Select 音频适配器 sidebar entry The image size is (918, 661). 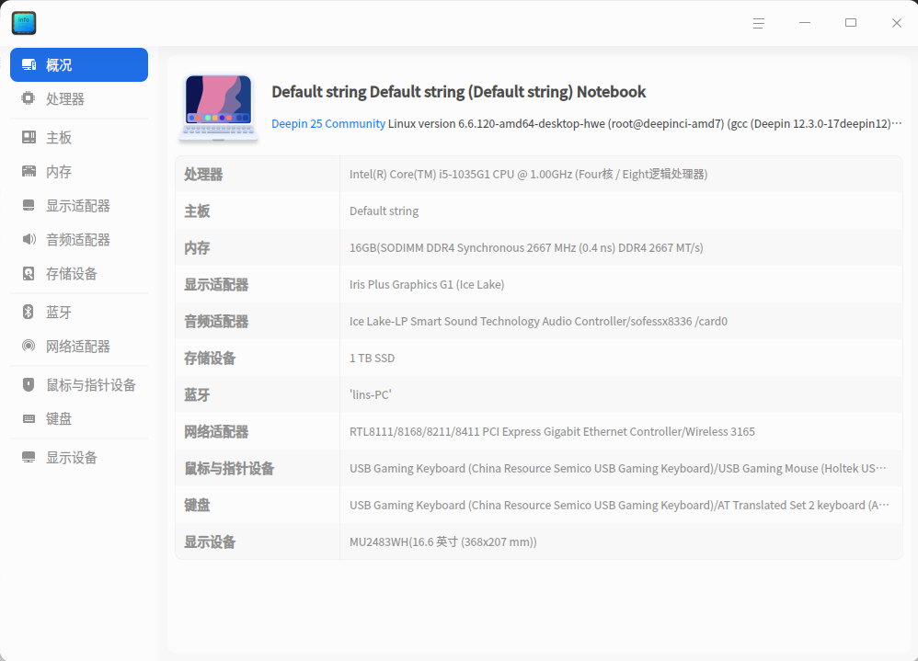(79, 239)
